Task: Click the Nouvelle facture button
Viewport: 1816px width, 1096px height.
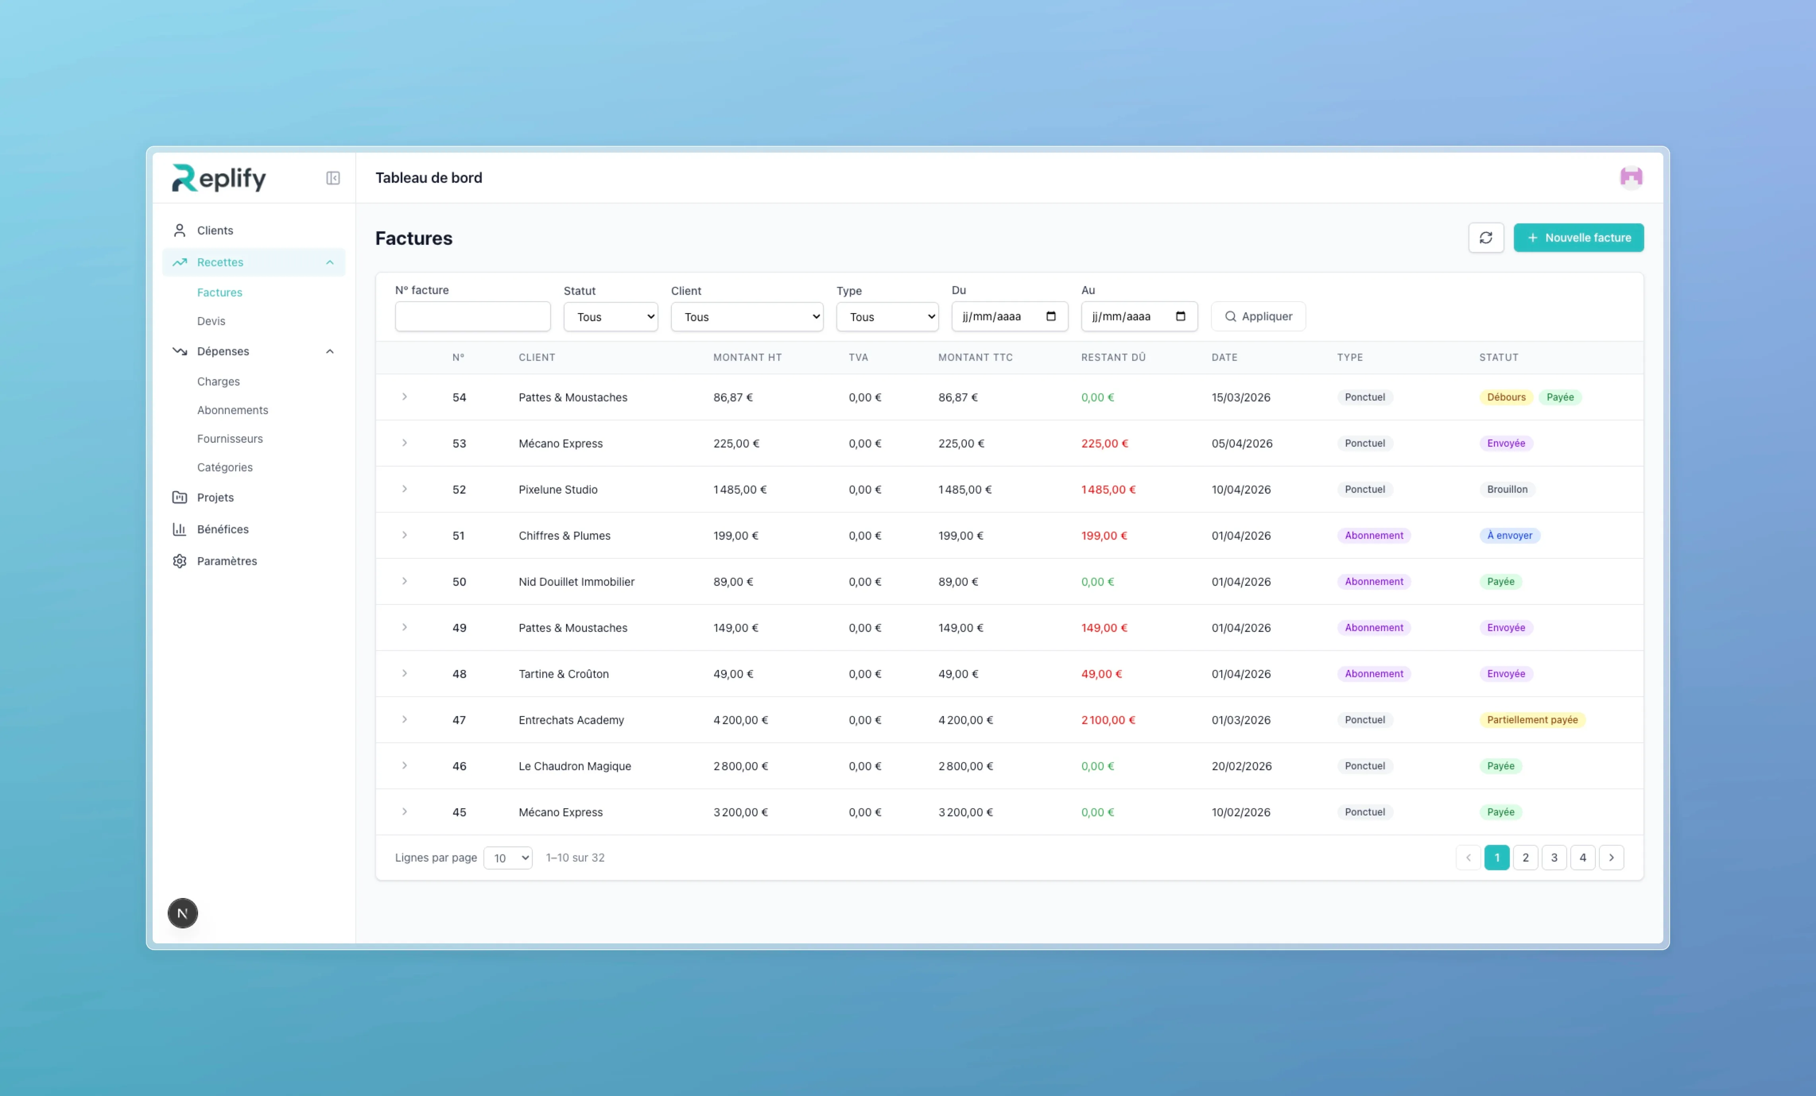Action: point(1578,237)
